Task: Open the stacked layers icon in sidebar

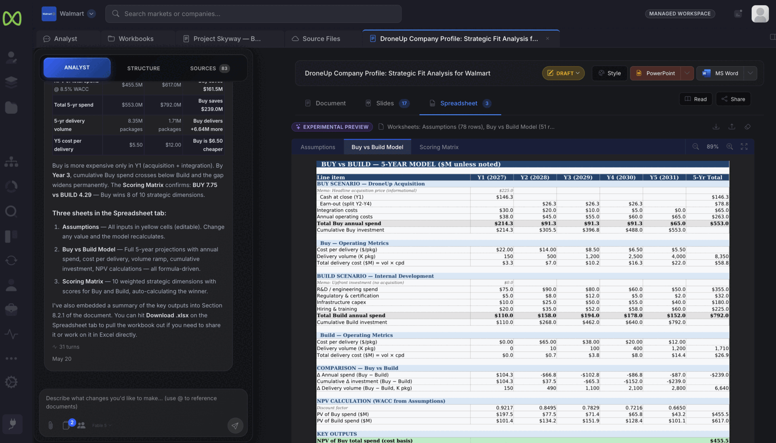Action: click(11, 82)
